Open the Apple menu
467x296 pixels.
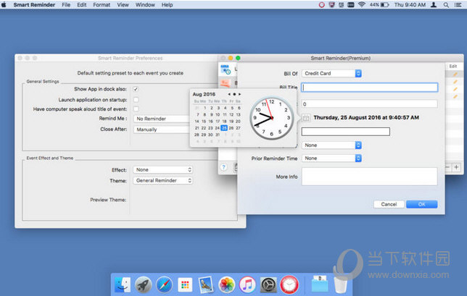4,5
